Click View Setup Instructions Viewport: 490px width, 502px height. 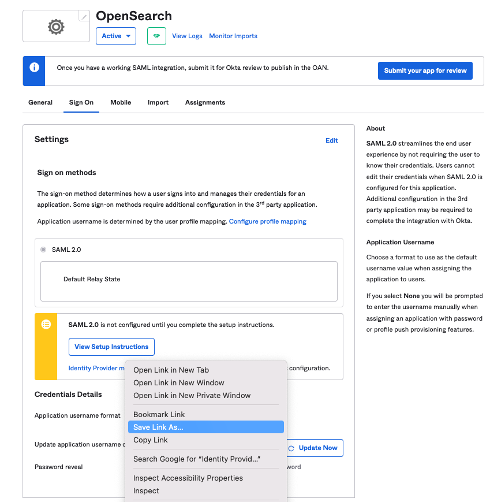coord(111,347)
